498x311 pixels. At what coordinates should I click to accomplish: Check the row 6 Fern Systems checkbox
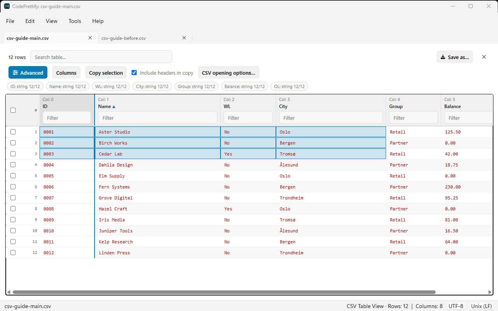[13, 187]
